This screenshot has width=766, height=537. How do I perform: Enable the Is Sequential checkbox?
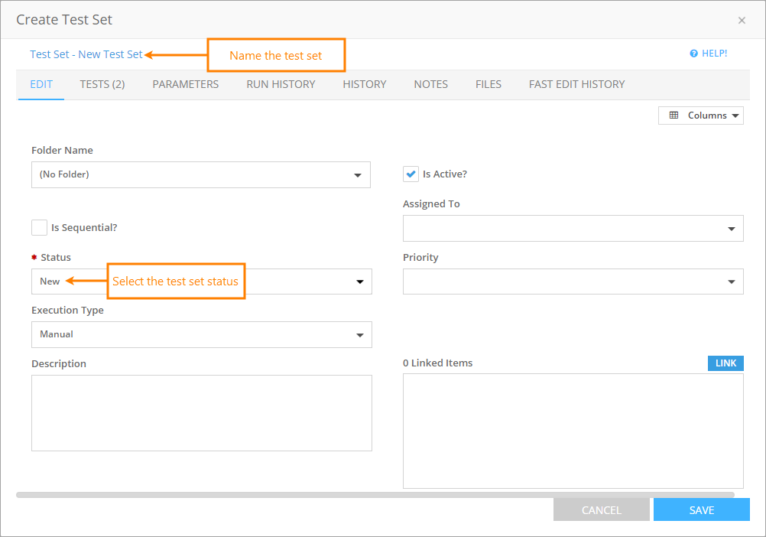click(39, 227)
